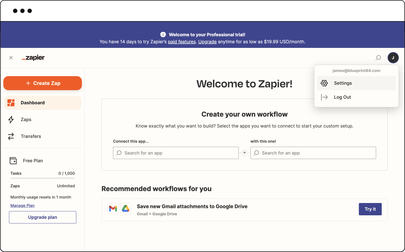Open Zaps in sidebar

coord(43,120)
